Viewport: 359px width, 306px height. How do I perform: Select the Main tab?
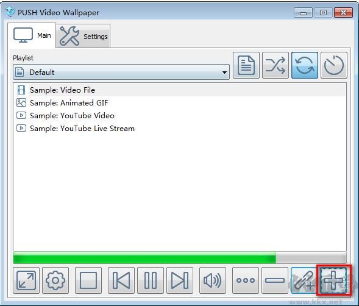pyautogui.click(x=32, y=35)
